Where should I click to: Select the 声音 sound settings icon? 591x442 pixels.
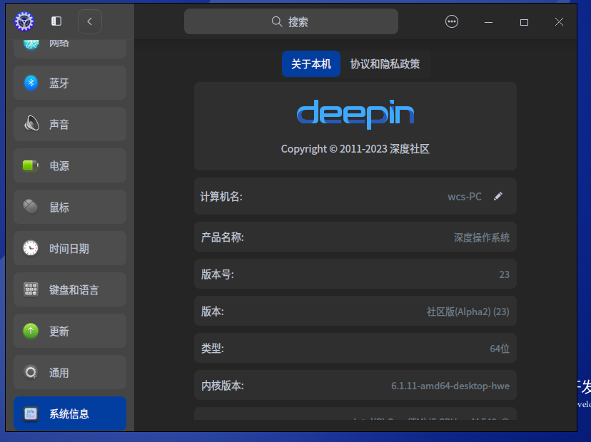pos(30,124)
